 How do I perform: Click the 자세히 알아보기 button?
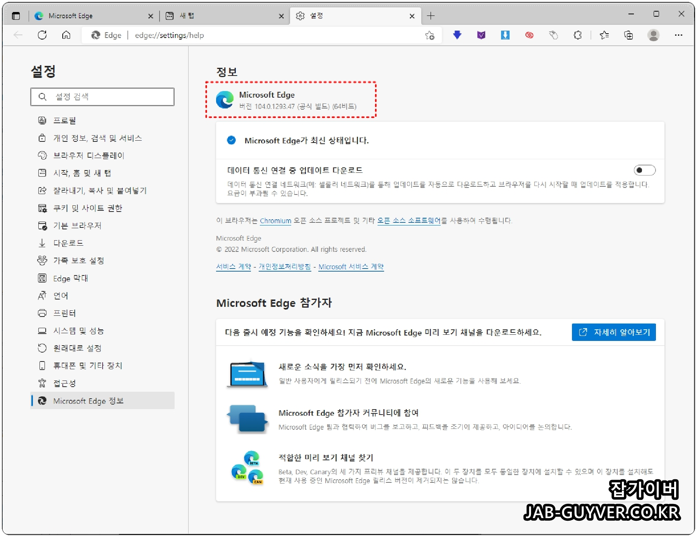coord(614,332)
